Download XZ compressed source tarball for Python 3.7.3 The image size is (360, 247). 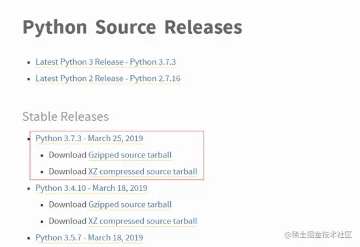click(143, 172)
